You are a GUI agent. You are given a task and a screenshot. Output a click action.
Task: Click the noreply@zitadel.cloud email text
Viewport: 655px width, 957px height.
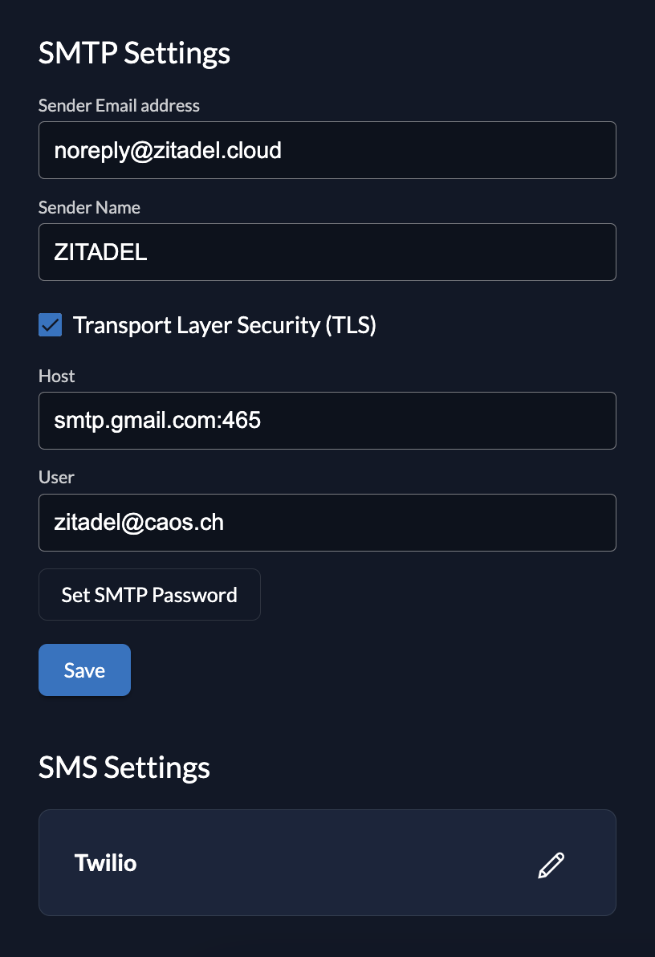(x=168, y=150)
